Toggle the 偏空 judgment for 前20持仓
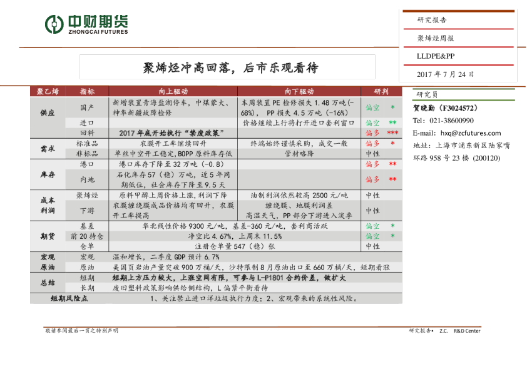 372,237
